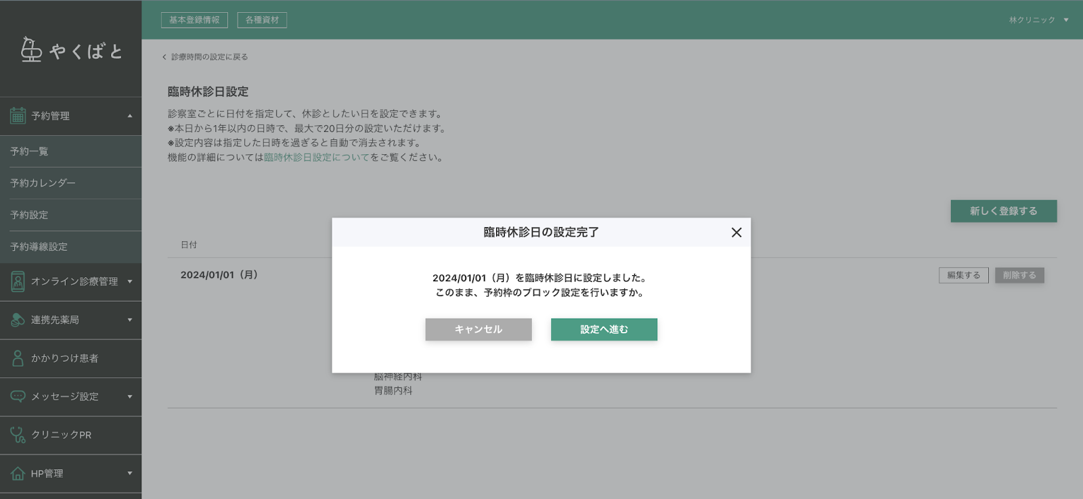The width and height of the screenshot is (1083, 499).
Task: Open the 林クリニック account dropdown
Action: [1038, 20]
